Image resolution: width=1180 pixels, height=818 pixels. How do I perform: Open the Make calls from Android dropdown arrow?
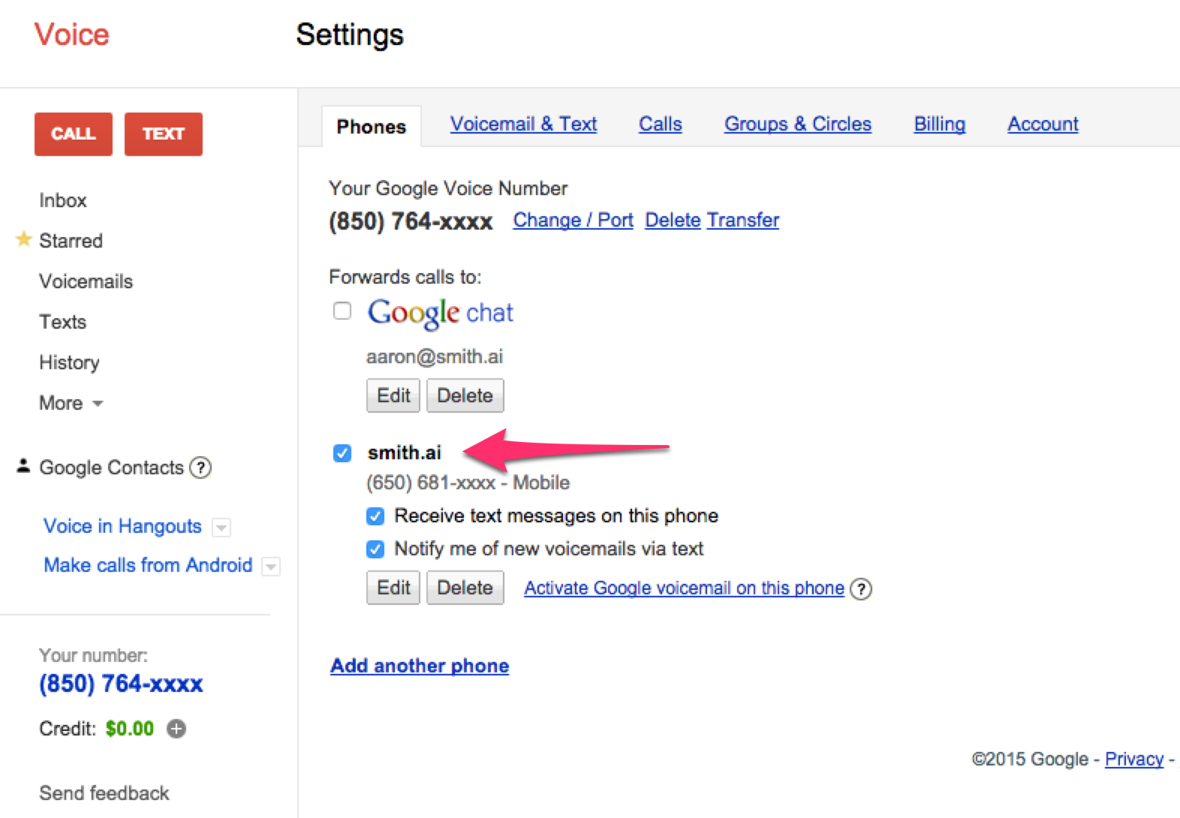(271, 567)
